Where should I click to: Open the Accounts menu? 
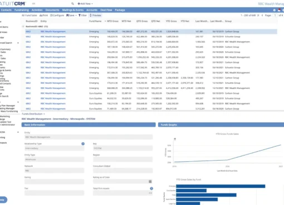point(92,10)
